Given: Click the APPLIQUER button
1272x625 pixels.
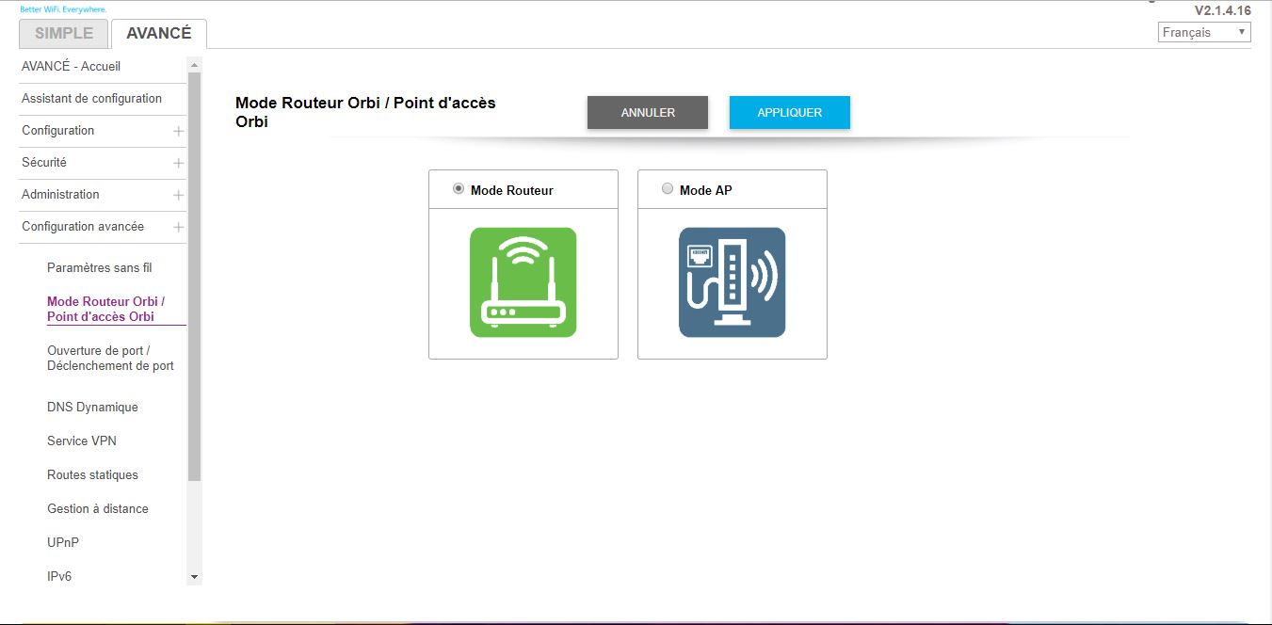Looking at the screenshot, I should (x=790, y=112).
